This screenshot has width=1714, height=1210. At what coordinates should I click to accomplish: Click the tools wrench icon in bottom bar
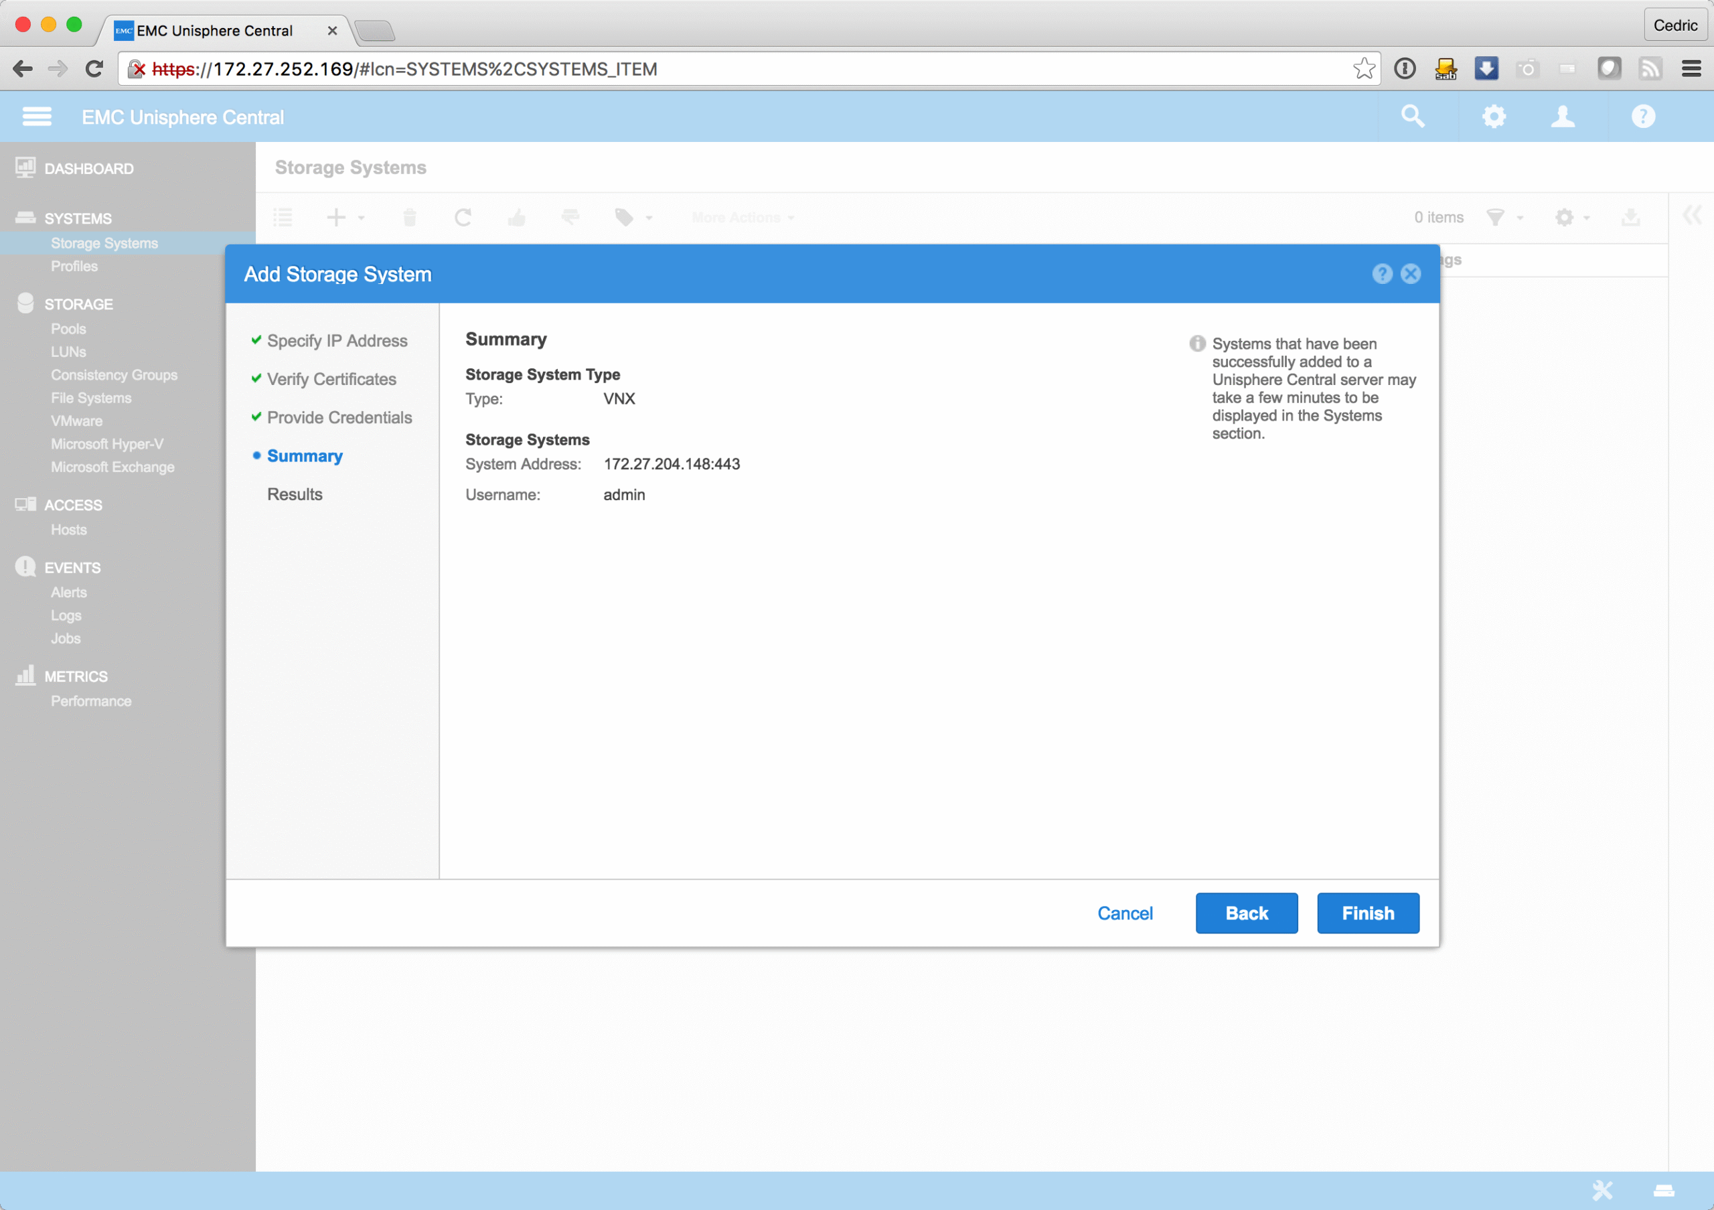(1602, 1189)
